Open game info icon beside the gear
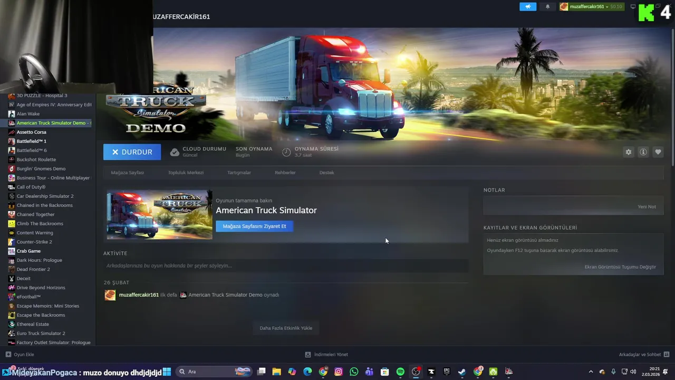Screen dimensions: 675x380 (x=643, y=152)
